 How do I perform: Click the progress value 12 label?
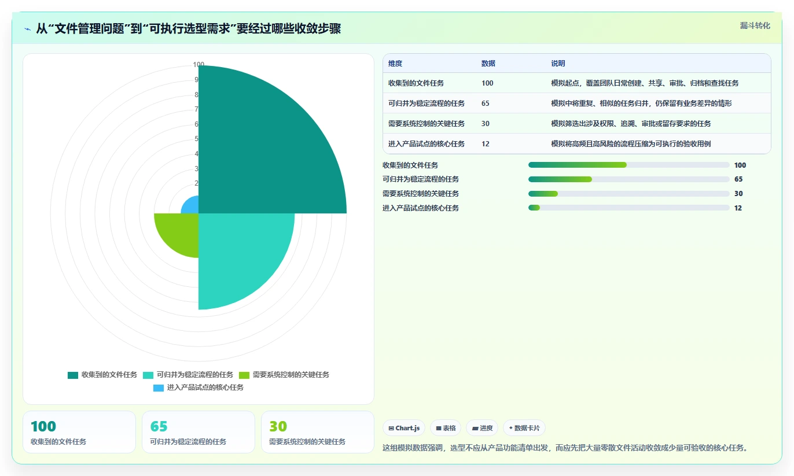[x=738, y=208]
